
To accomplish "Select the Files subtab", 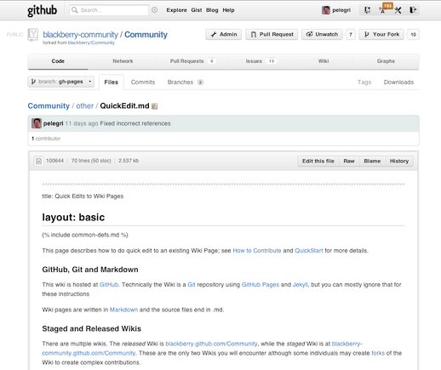I will tap(111, 83).
